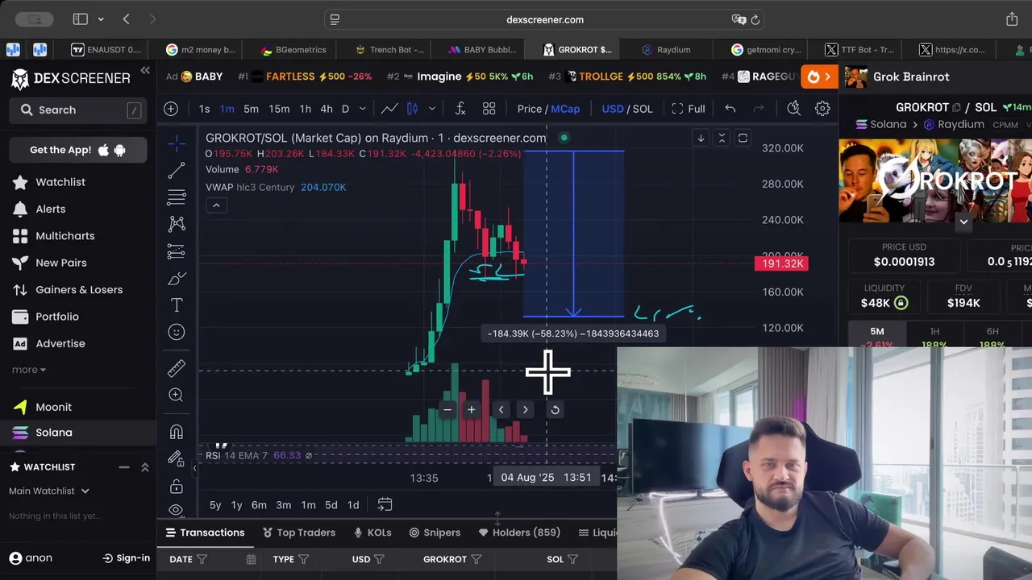Collapse the WATCHLIST panel
The image size is (1032, 580).
(x=124, y=467)
